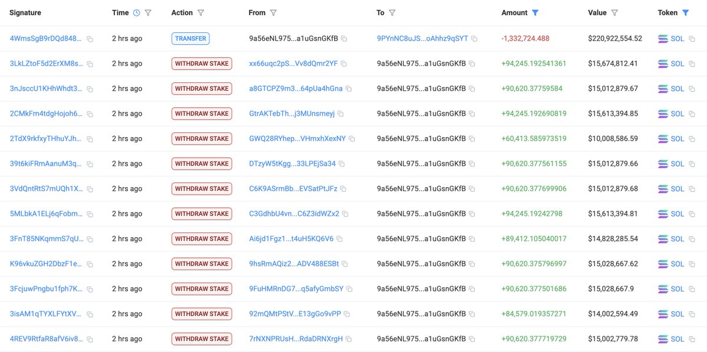Copy the 7rNXNPRUsH...RdaDRNXrgH address
The height and width of the screenshot is (352, 707).
click(x=349, y=339)
